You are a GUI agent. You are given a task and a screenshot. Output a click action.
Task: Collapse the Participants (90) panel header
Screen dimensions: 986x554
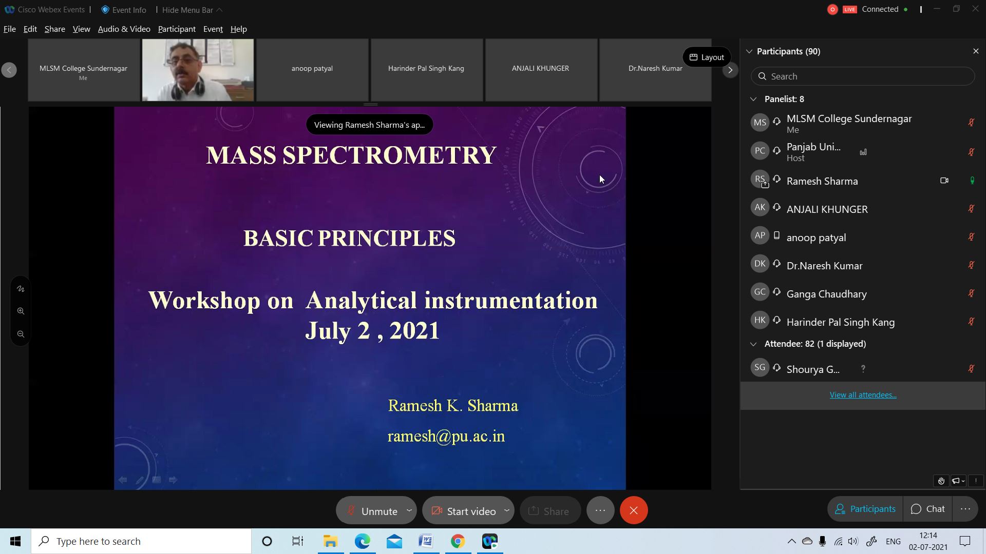click(749, 51)
